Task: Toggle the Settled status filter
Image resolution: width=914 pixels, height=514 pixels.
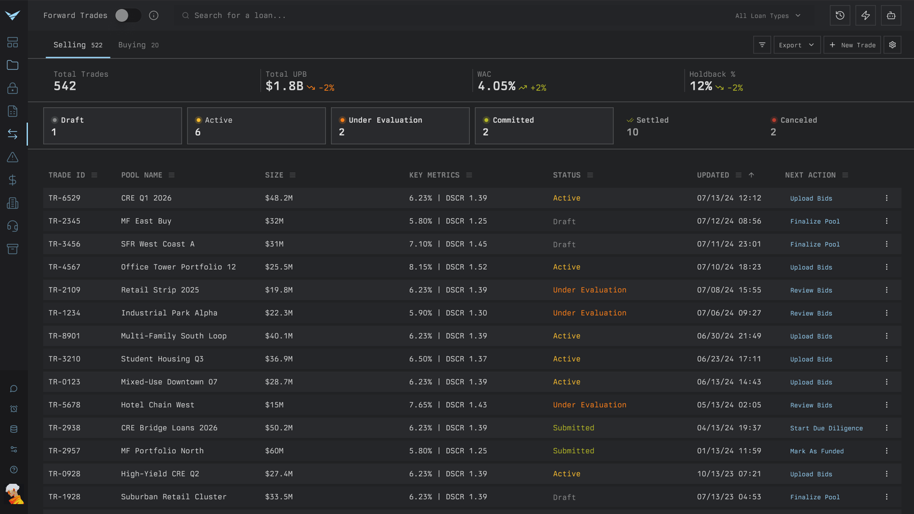Action: coord(688,126)
